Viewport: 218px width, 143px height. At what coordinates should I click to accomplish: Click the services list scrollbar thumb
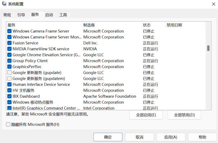[x=208, y=48]
